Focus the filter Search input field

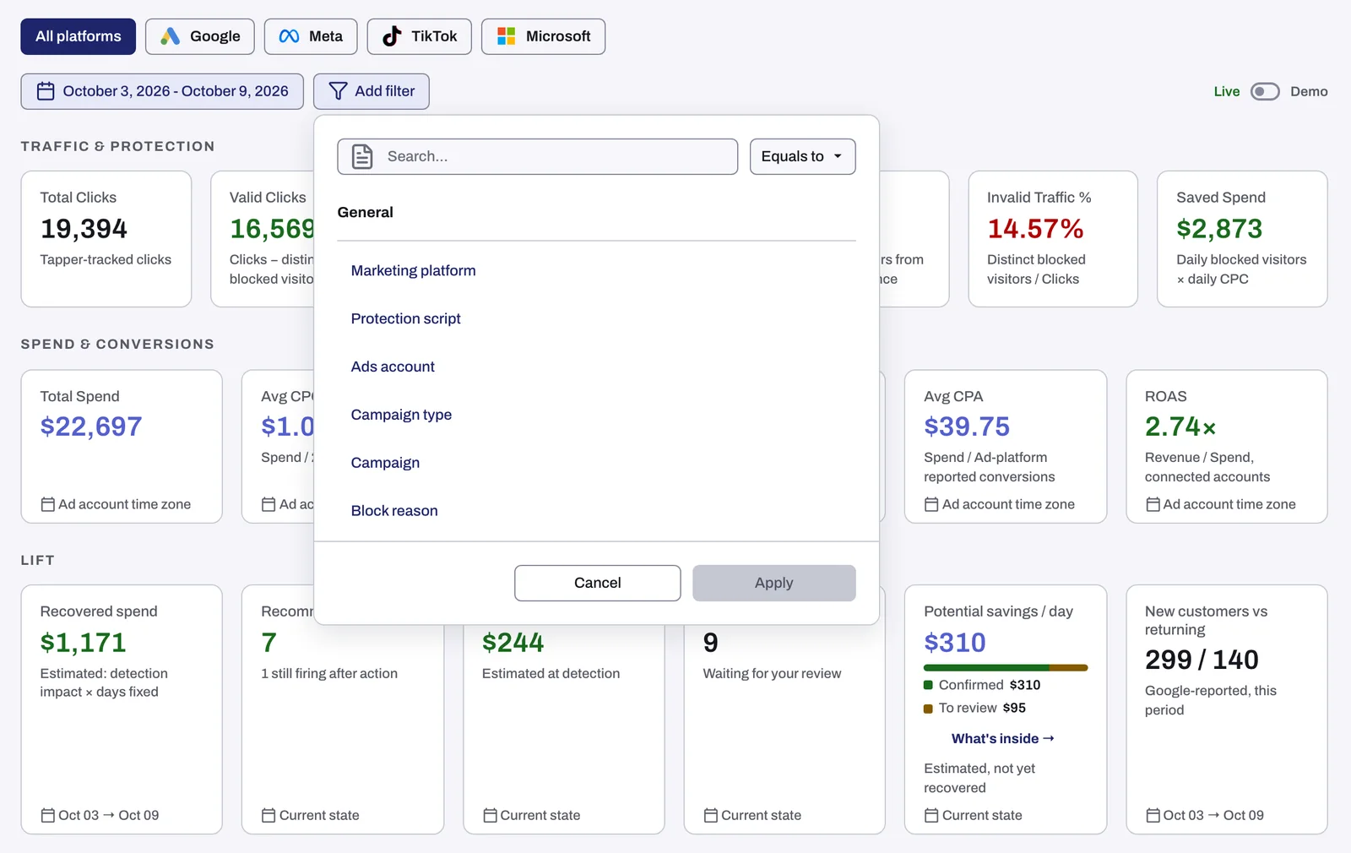[537, 156]
